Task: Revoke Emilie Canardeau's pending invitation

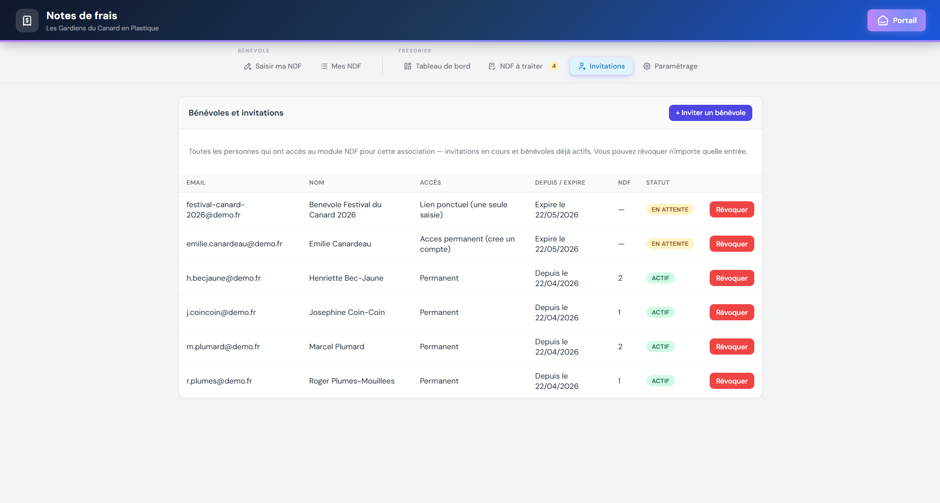Action: point(731,244)
